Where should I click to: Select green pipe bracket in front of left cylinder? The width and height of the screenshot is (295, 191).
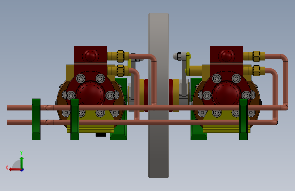coord(75,119)
